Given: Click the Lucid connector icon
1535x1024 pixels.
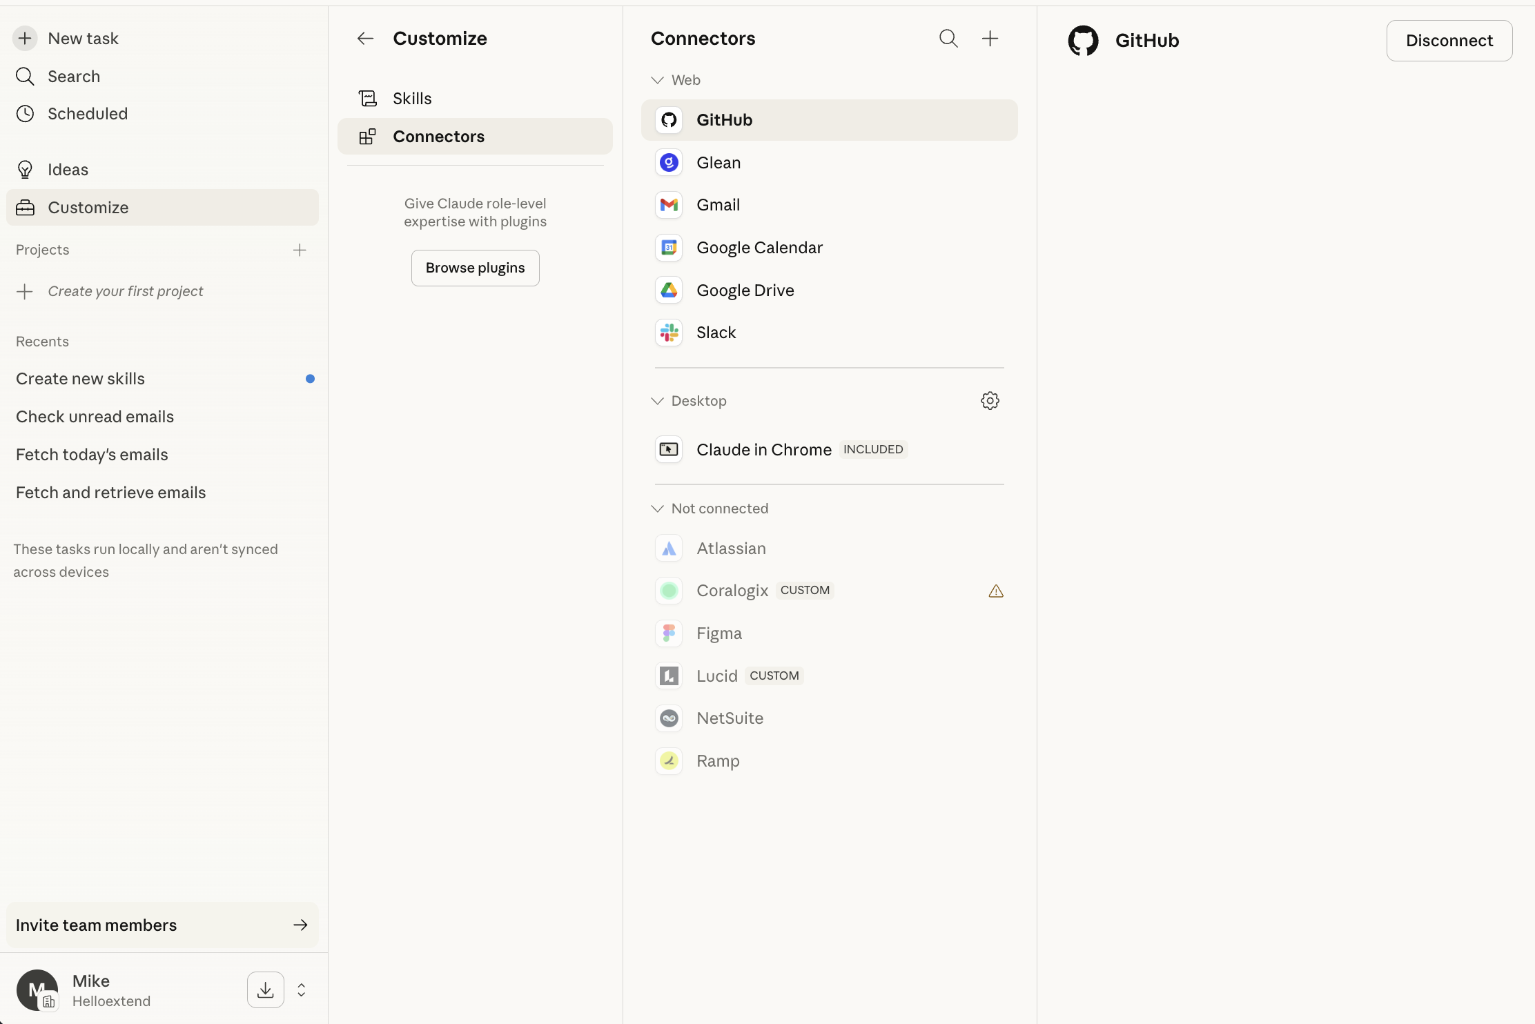Looking at the screenshot, I should click(x=669, y=676).
